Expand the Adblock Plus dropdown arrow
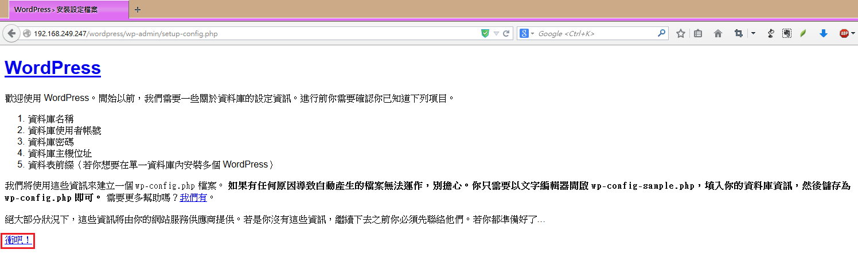This screenshot has width=858, height=257. click(853, 34)
